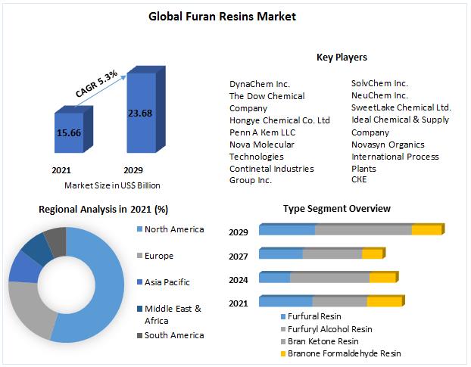Viewport: 471px width, 367px height.
Task: Click the blue segment of the 2024 stacked bar
Action: [x=275, y=277]
